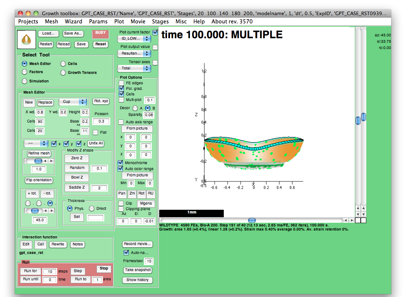Activate the Rot rotate view tool

click(x=141, y=194)
